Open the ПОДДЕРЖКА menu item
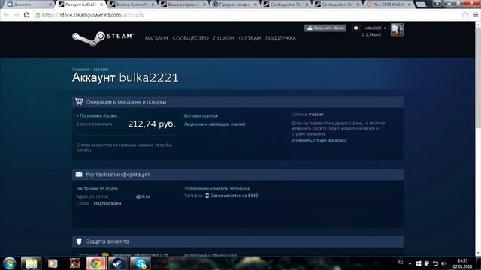Image resolution: width=481 pixels, height=270 pixels. tap(280, 38)
